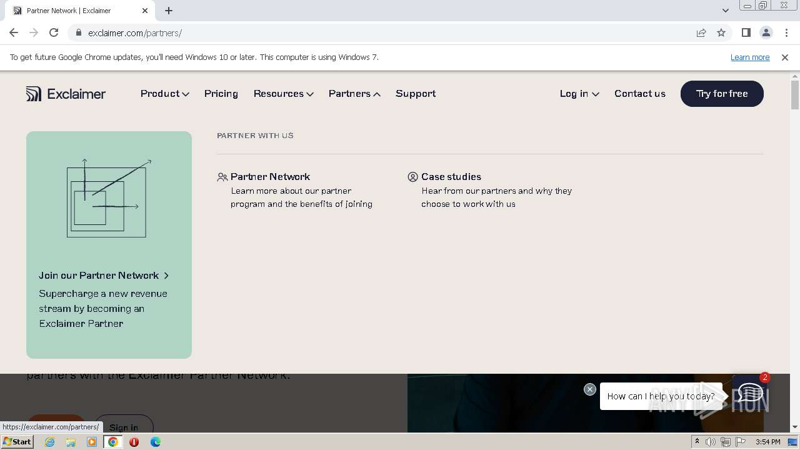
Task: Open Microsoft Edge from the taskbar
Action: click(156, 442)
